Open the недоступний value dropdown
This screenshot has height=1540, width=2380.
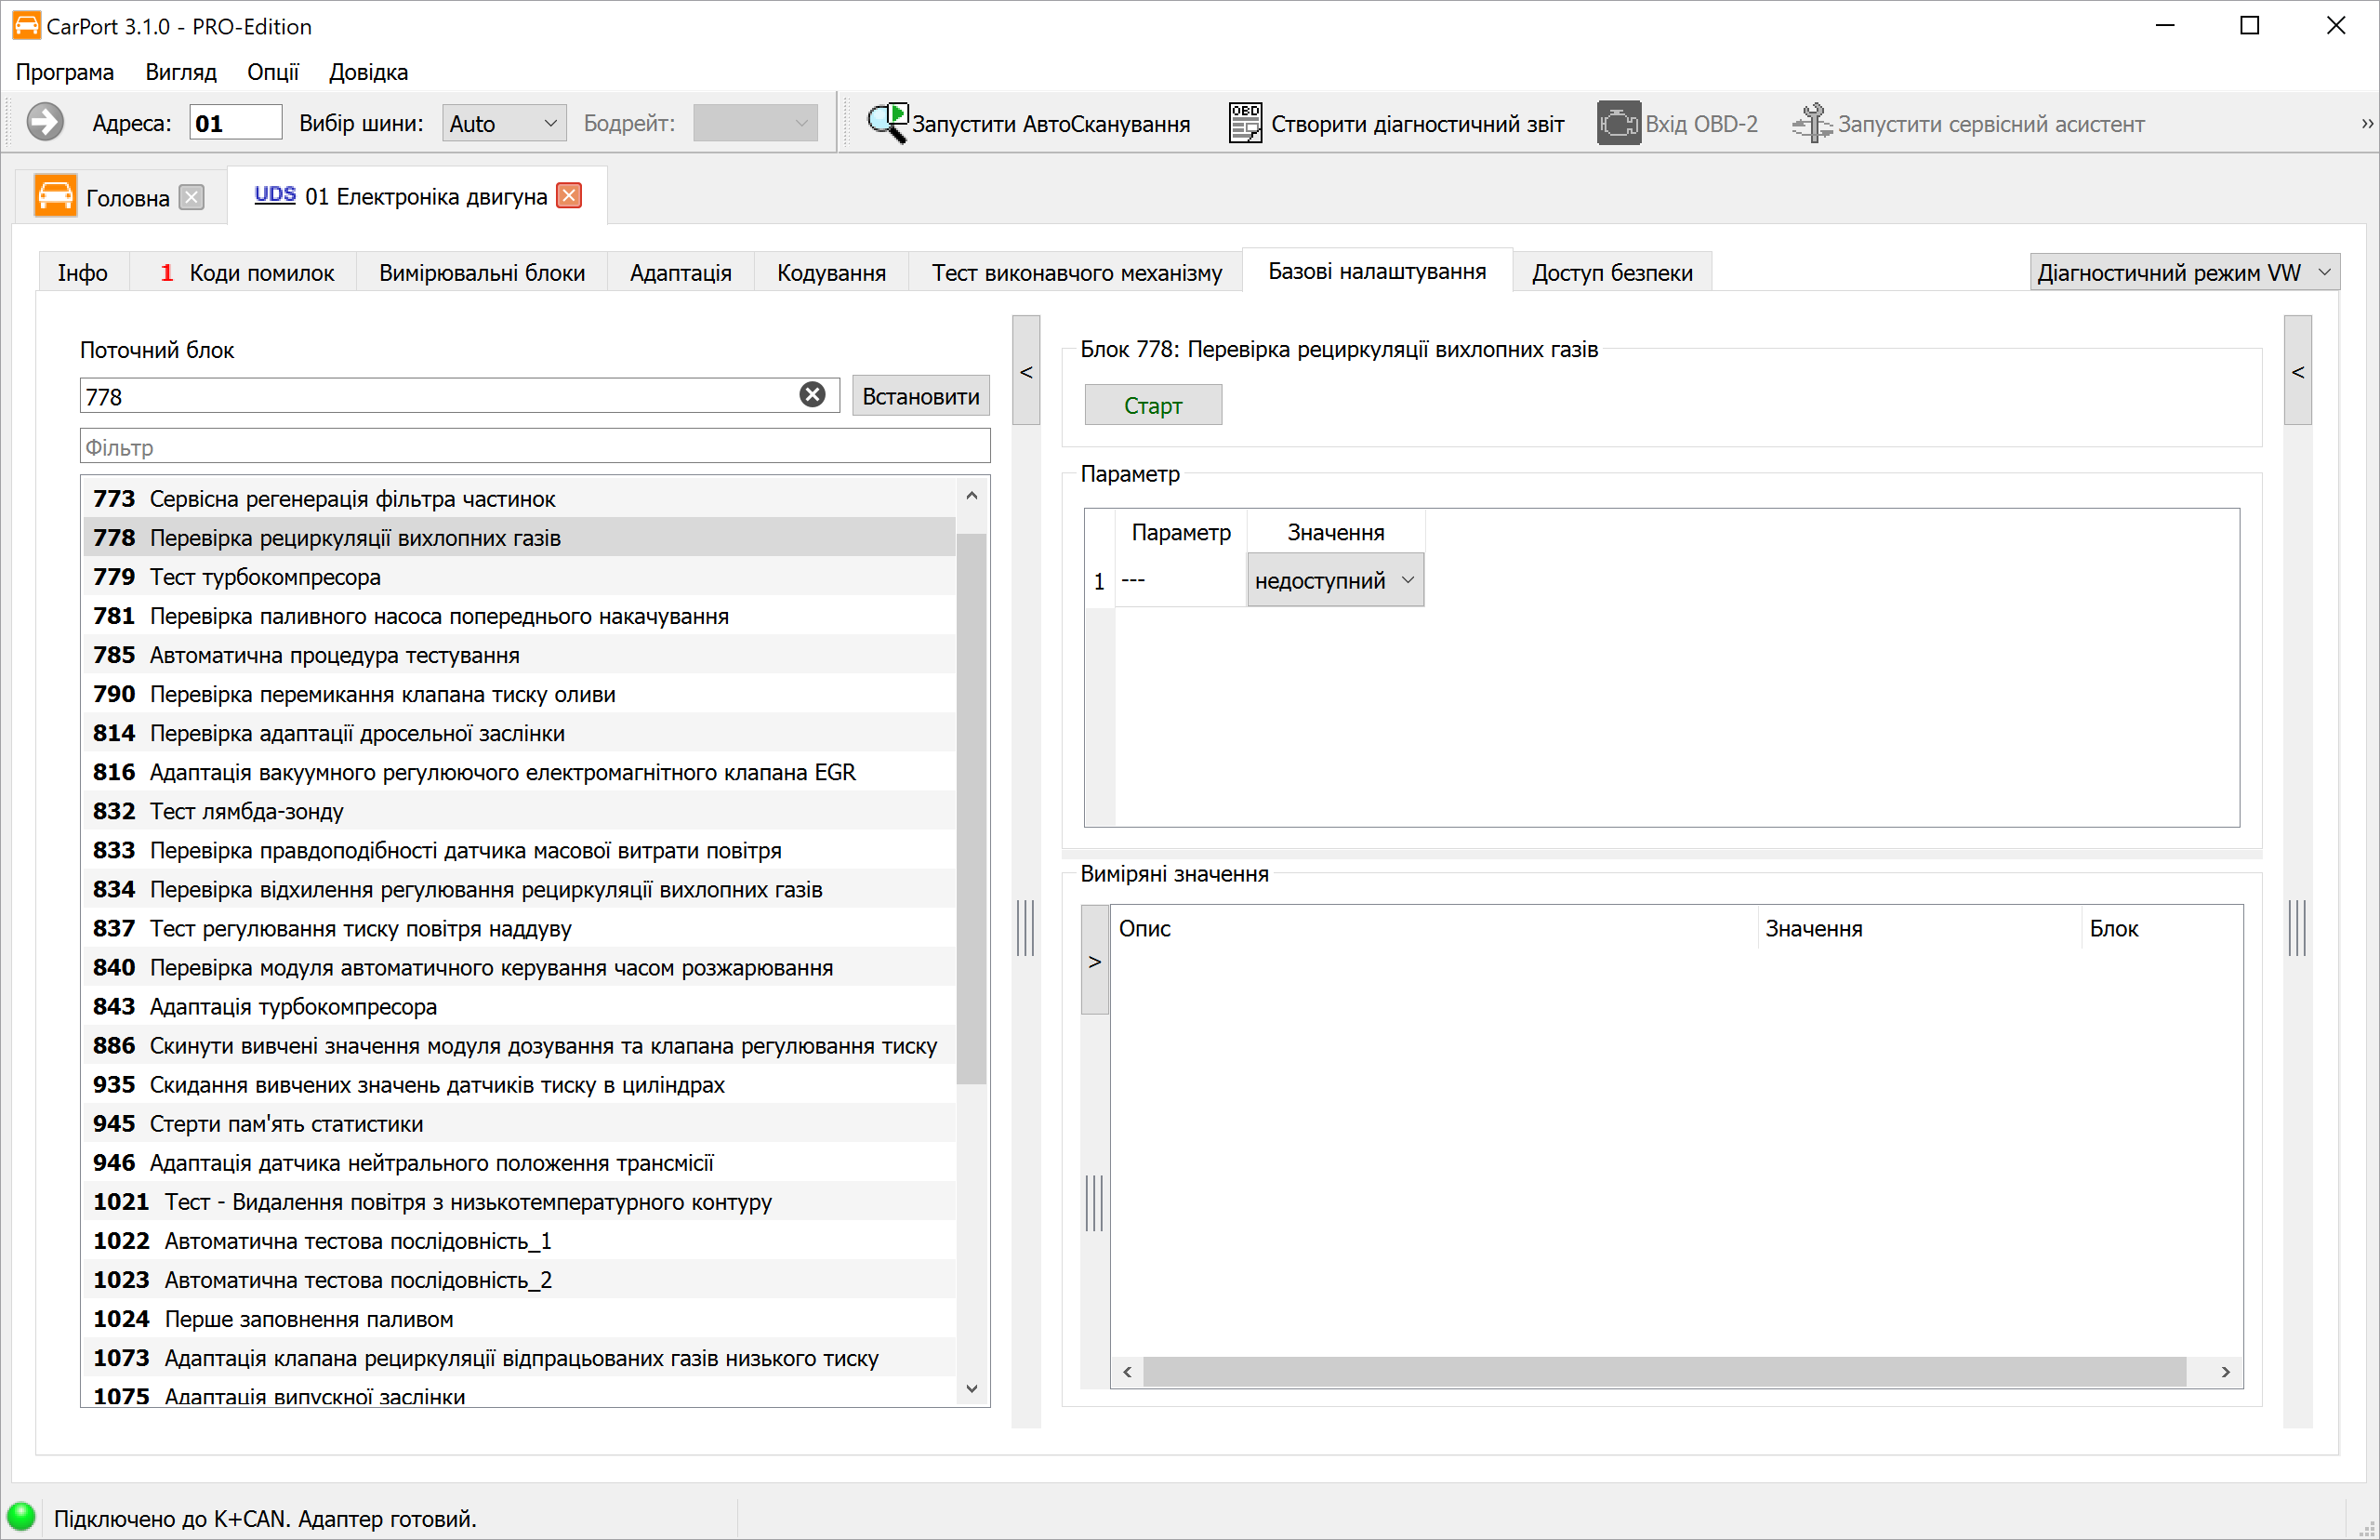tap(1334, 580)
